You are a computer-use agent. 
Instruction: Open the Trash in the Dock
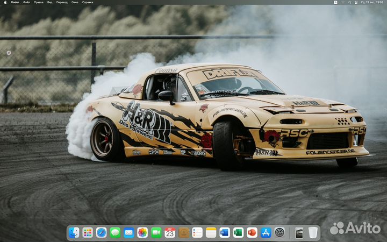tap(313, 233)
